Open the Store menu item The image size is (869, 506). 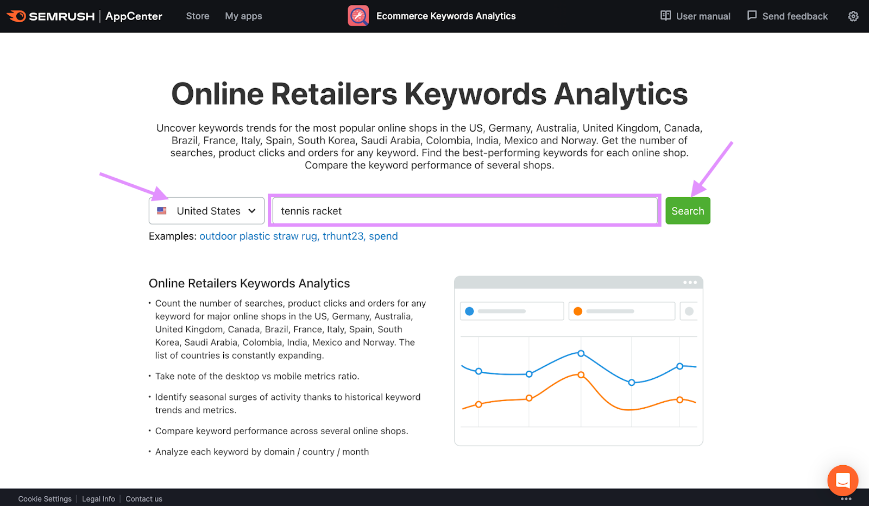coord(197,16)
